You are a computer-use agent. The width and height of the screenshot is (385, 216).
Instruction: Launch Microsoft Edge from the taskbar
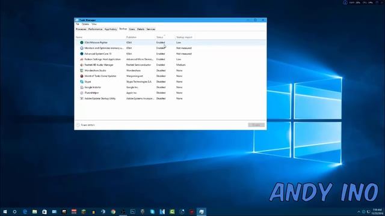(25, 212)
